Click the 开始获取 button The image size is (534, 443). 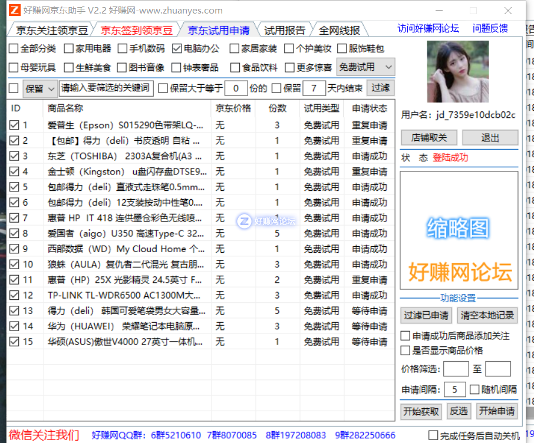(x=421, y=412)
